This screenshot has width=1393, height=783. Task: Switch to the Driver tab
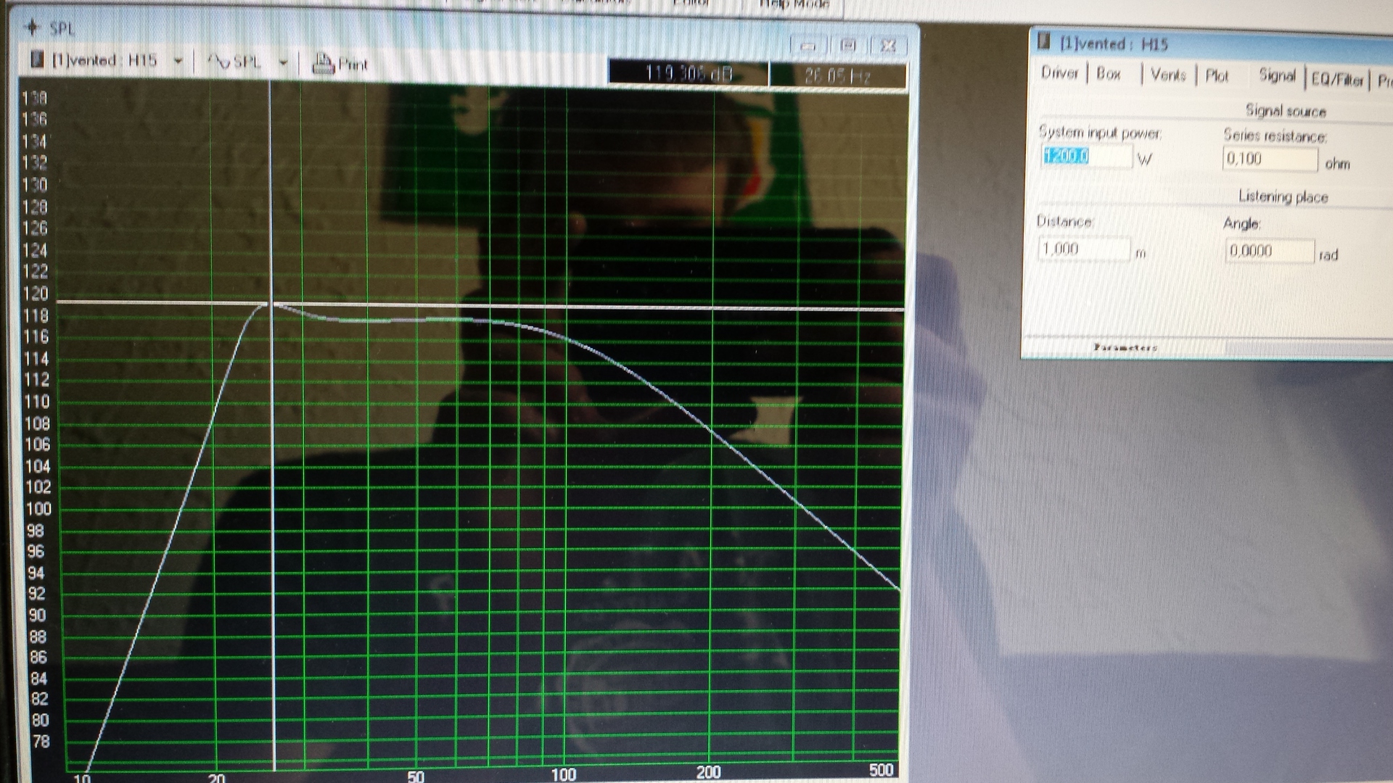tap(1059, 72)
